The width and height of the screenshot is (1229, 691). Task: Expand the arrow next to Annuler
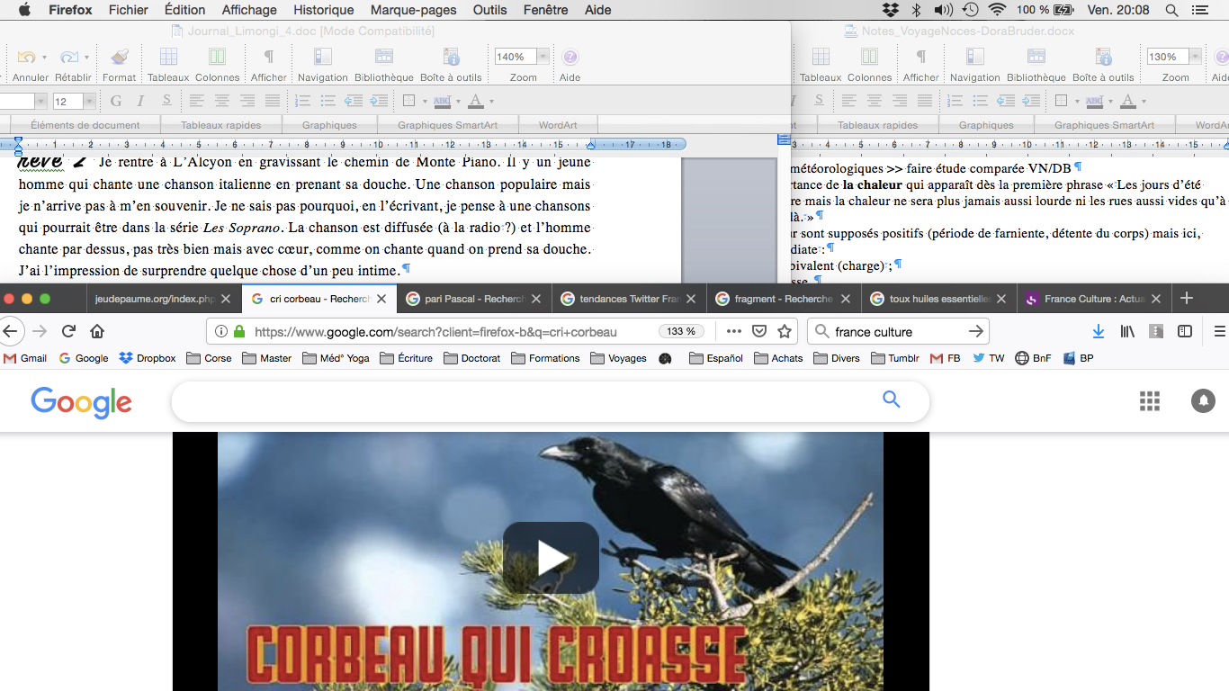(44, 58)
